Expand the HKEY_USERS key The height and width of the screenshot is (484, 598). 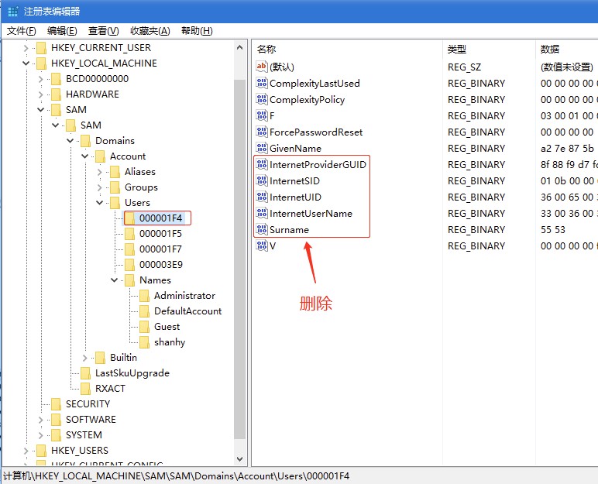pos(26,451)
